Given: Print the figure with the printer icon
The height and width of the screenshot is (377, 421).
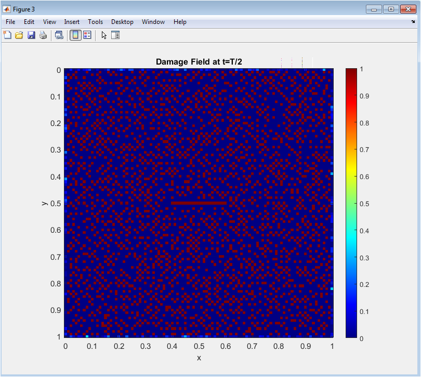Looking at the screenshot, I should click(43, 35).
